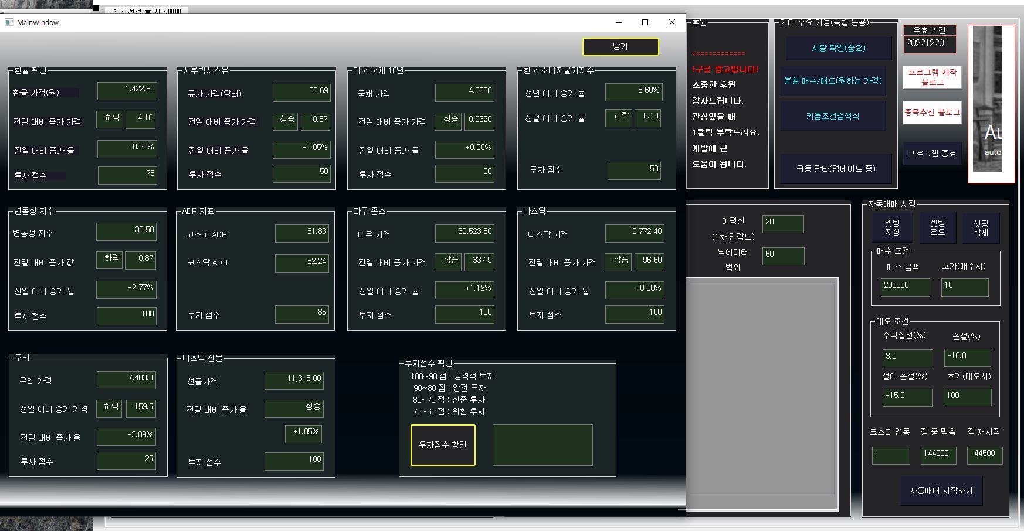The height and width of the screenshot is (531, 1024).
Task: Click the 손절(%) field showing -10.0
Action: click(x=968, y=358)
